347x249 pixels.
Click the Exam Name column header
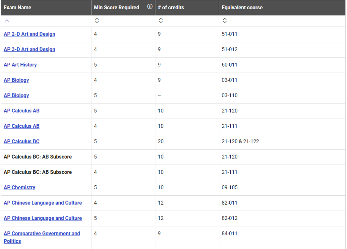[x=17, y=7]
